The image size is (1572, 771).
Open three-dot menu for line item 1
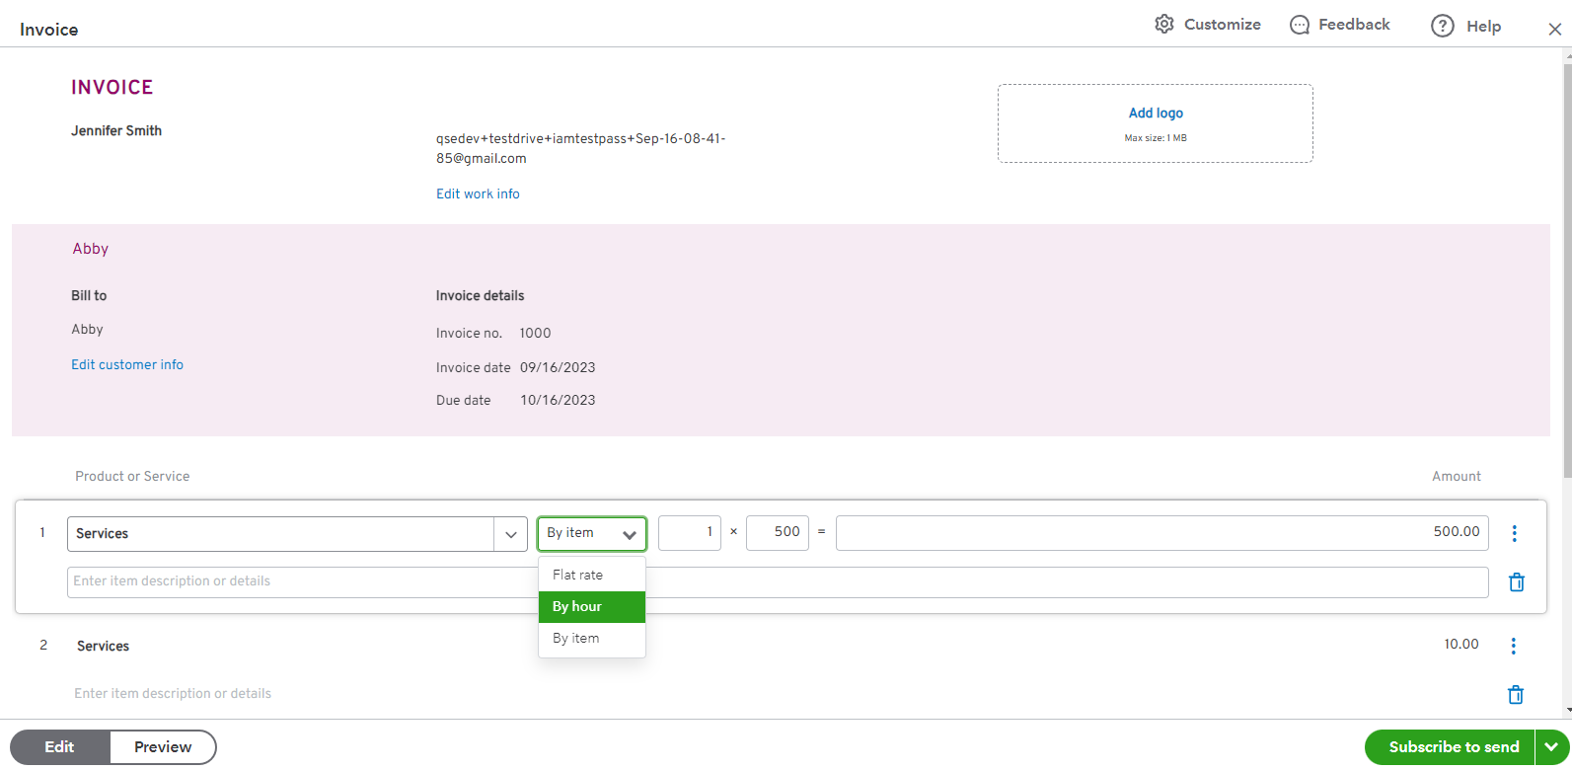[x=1514, y=533]
